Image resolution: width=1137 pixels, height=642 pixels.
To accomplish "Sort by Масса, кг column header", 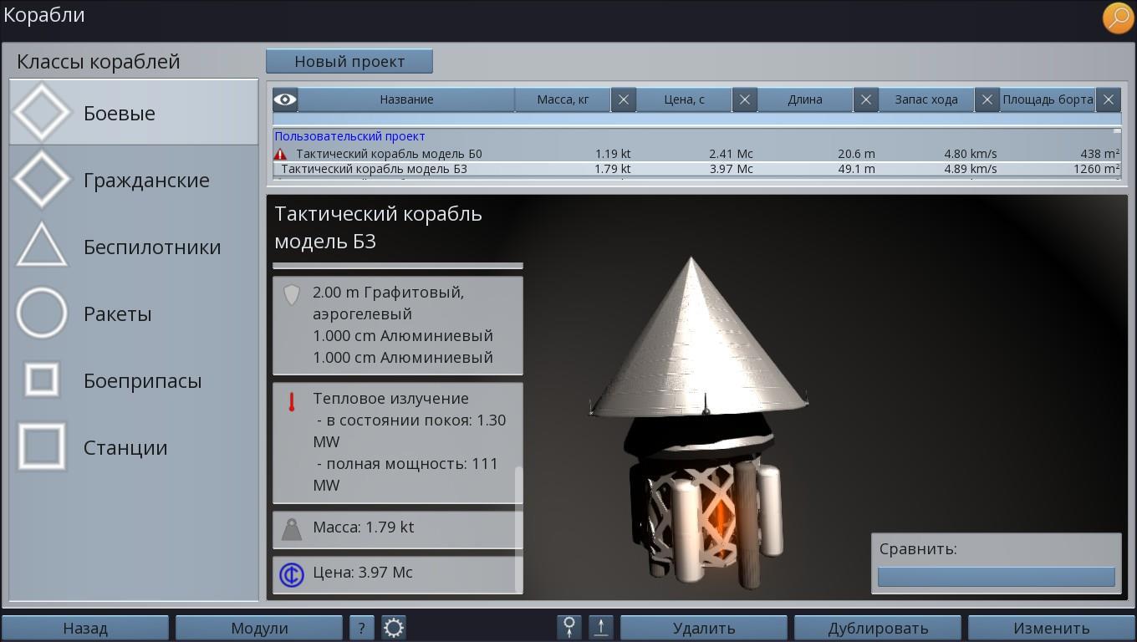I will pyautogui.click(x=563, y=99).
